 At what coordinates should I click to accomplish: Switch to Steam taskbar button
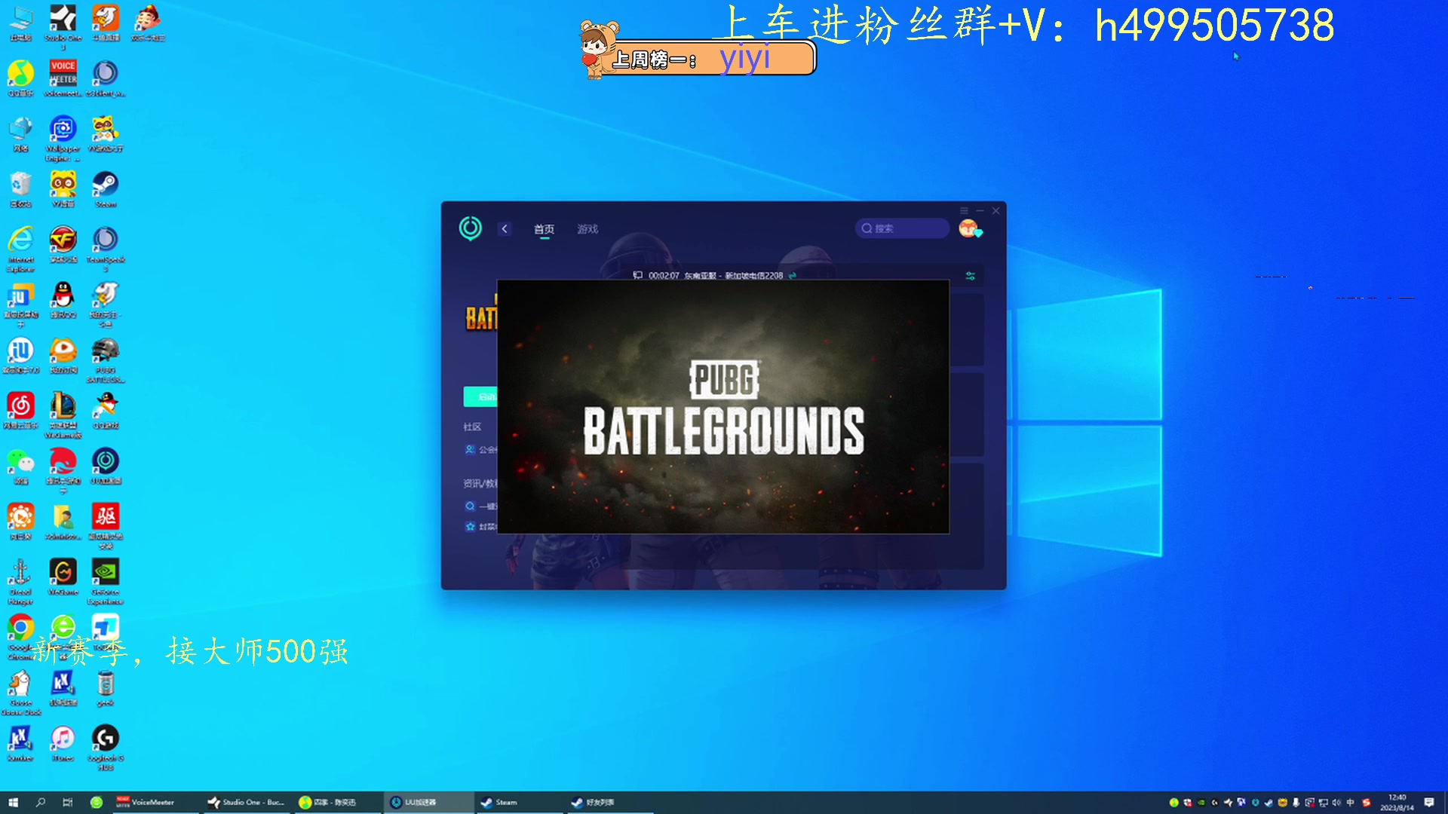pyautogui.click(x=518, y=803)
